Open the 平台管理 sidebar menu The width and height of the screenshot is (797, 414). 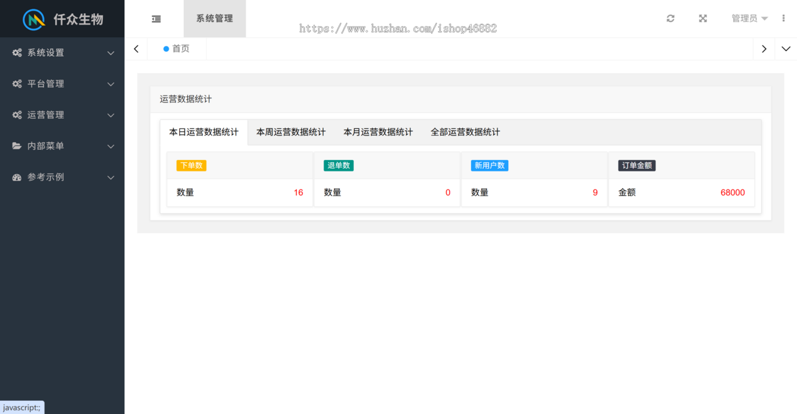pyautogui.click(x=62, y=84)
